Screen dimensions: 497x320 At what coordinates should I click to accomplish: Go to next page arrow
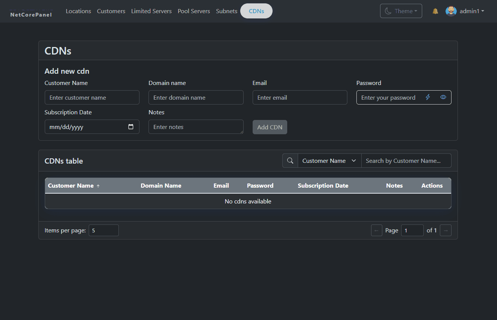point(445,231)
